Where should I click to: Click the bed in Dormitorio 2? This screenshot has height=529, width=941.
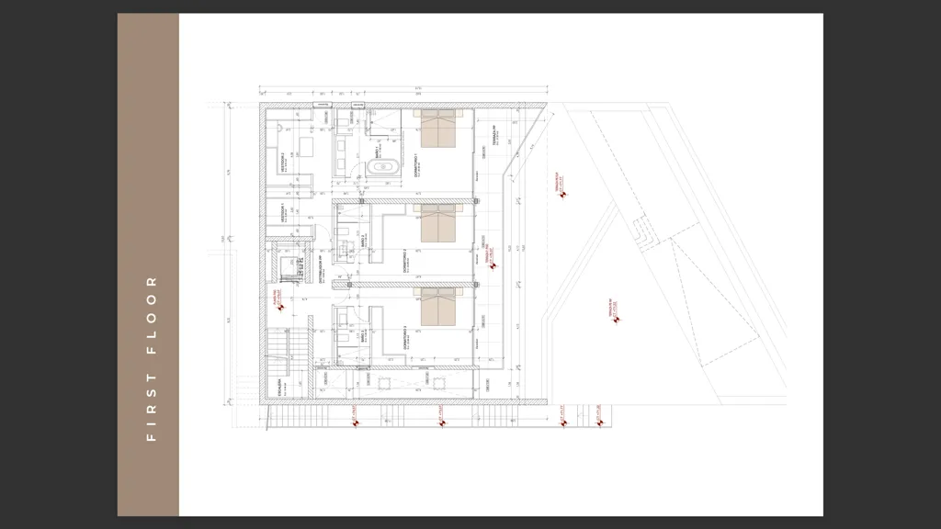(x=438, y=223)
